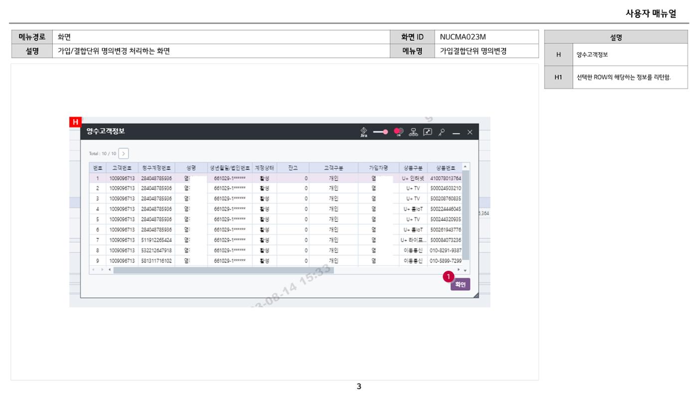
Task: Click the 성명 column header
Action: point(191,168)
